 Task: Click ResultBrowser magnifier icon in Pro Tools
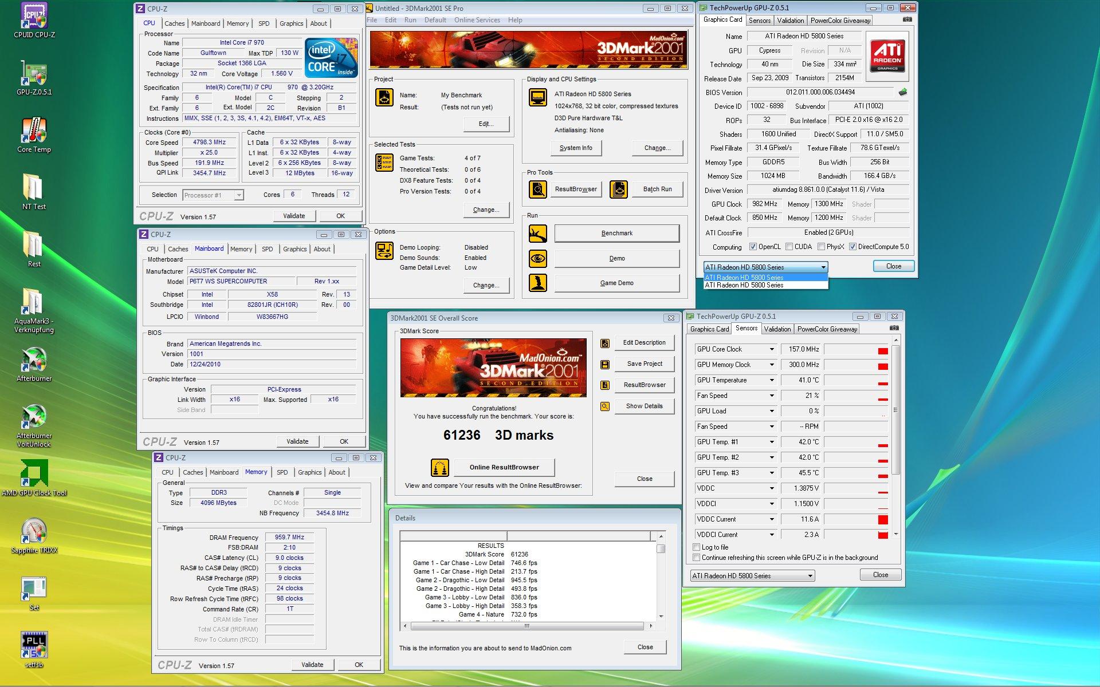coord(537,189)
